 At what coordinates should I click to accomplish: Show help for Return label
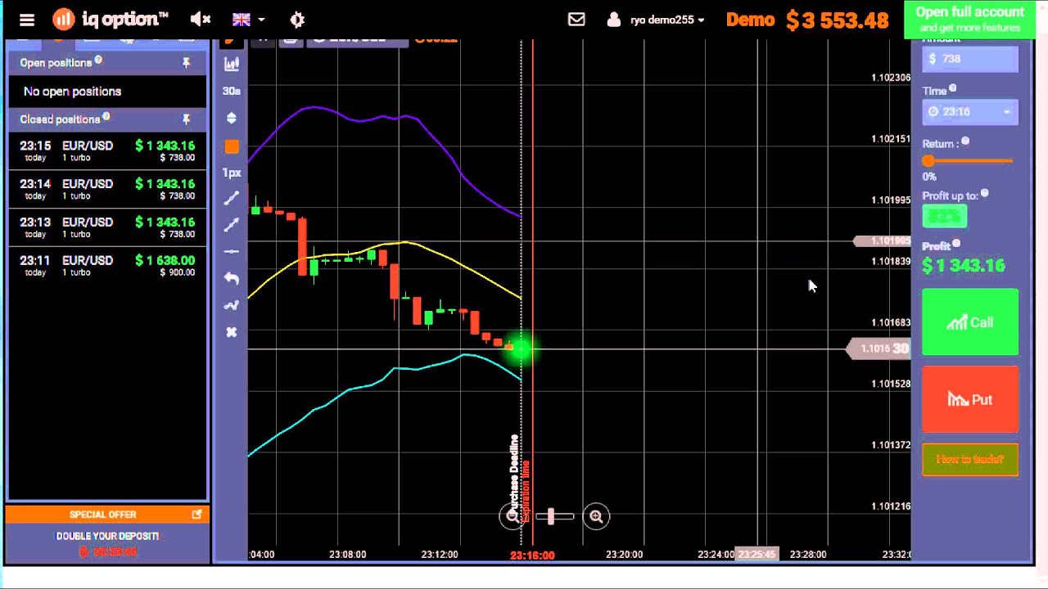tap(965, 142)
